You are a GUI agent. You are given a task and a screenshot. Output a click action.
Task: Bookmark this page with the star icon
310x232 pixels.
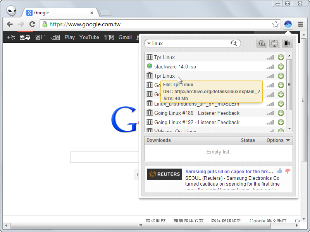click(276, 24)
